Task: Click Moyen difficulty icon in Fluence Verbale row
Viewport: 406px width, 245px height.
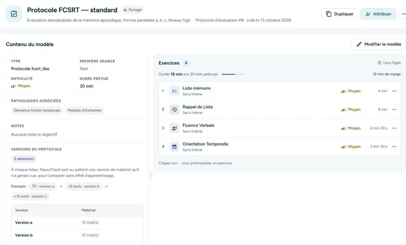Action: [x=344, y=128]
